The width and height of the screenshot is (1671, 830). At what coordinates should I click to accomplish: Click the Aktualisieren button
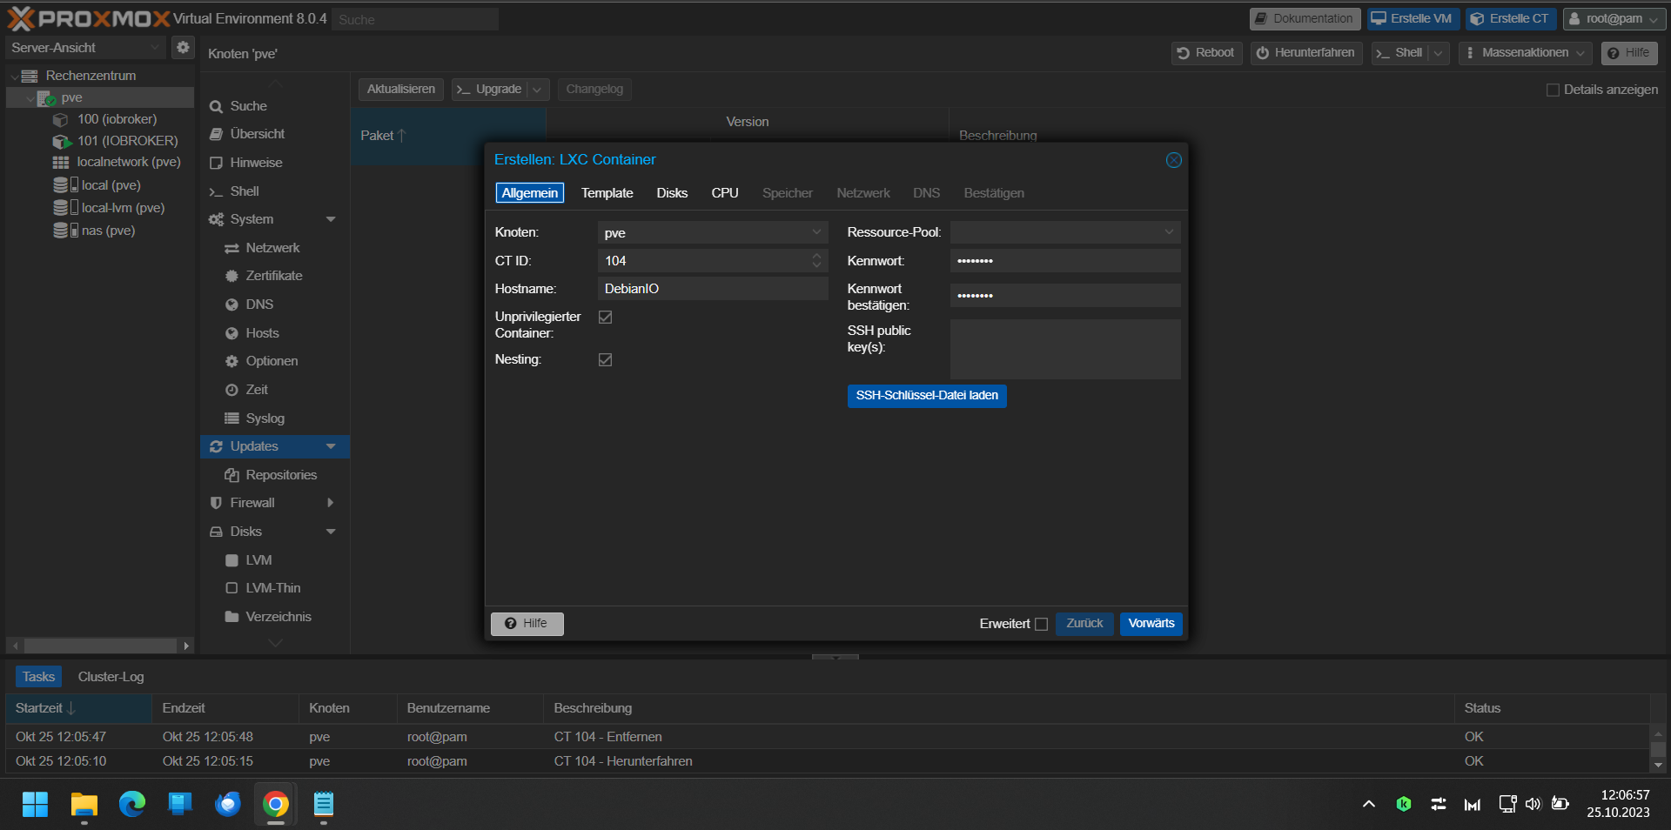(x=401, y=90)
